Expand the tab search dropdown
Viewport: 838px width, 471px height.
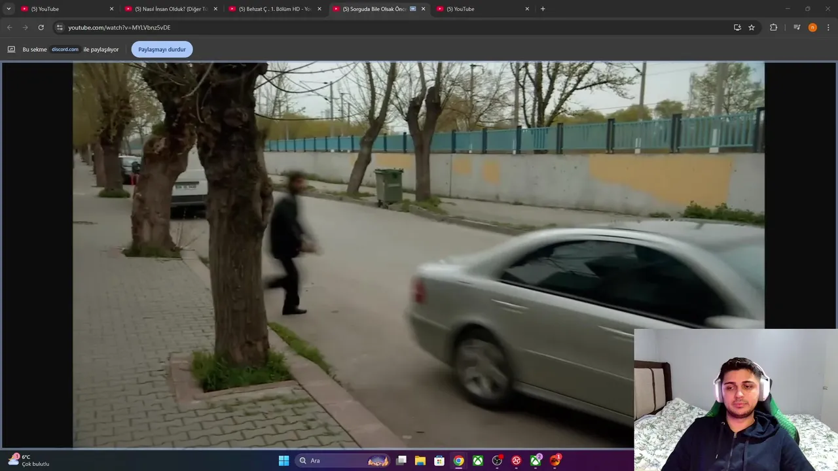coord(9,9)
